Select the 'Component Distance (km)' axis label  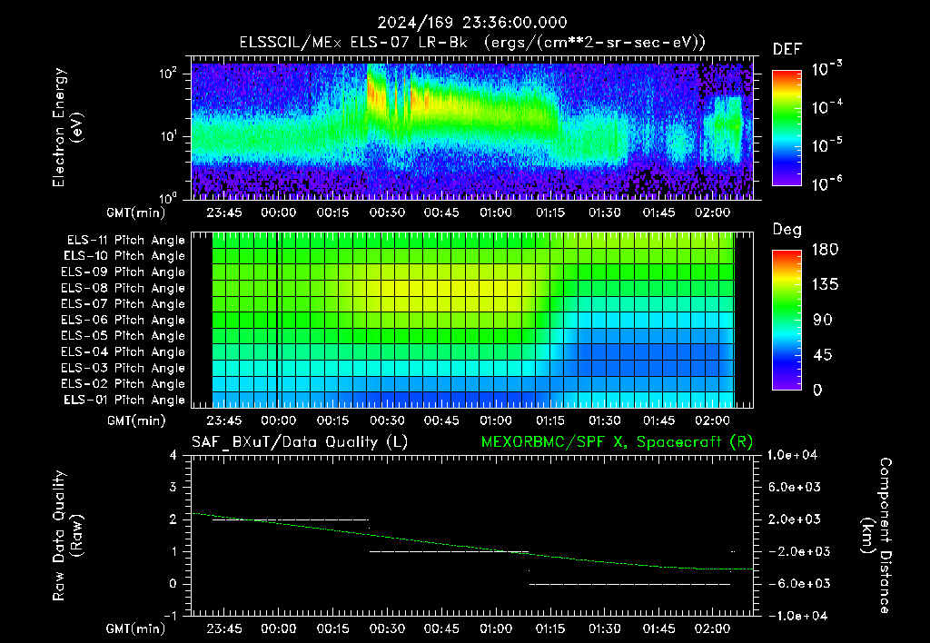point(877,536)
